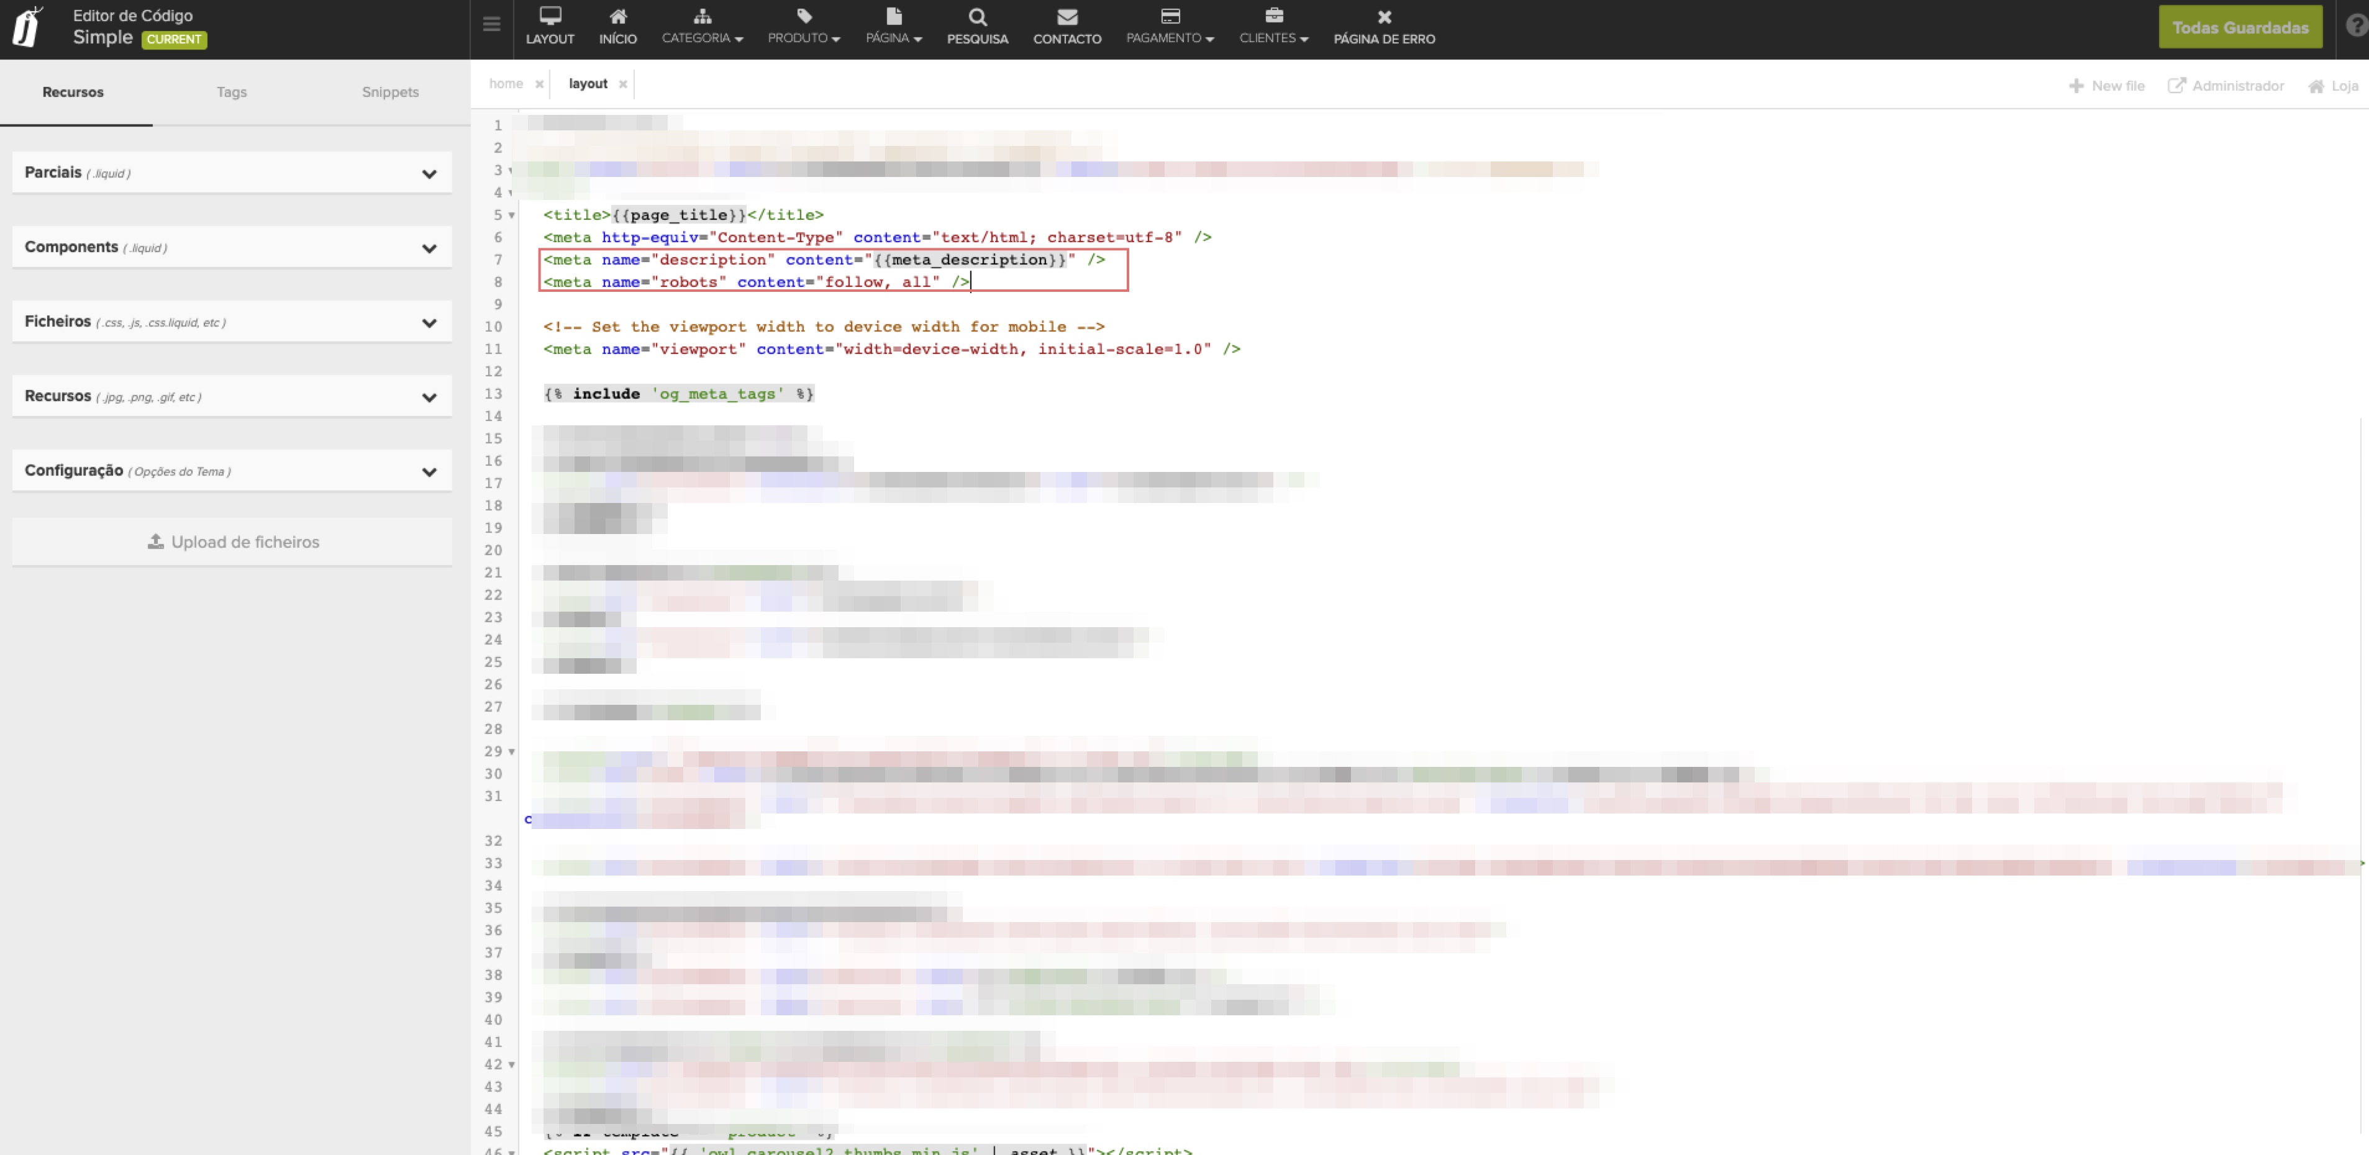Screen dimensions: 2369x1155
Task: Click the Pagamento credit card icon
Action: coord(1170,16)
